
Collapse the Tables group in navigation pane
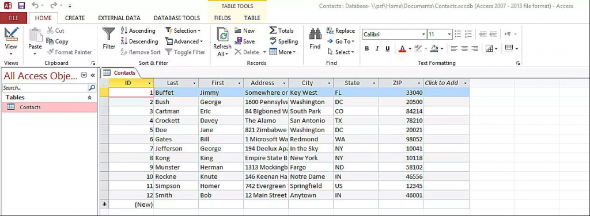(x=89, y=98)
